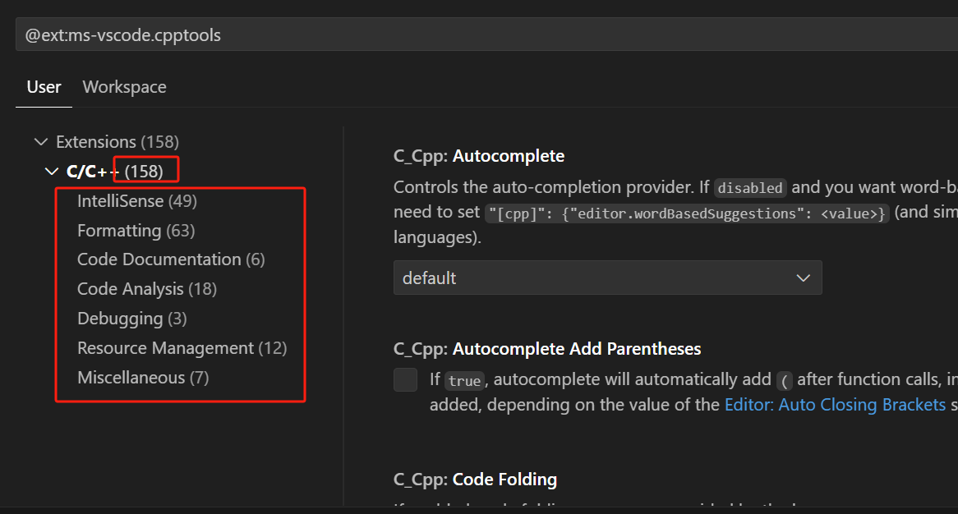Switch to the Workspace settings tab
The width and height of the screenshot is (958, 514).
[124, 87]
